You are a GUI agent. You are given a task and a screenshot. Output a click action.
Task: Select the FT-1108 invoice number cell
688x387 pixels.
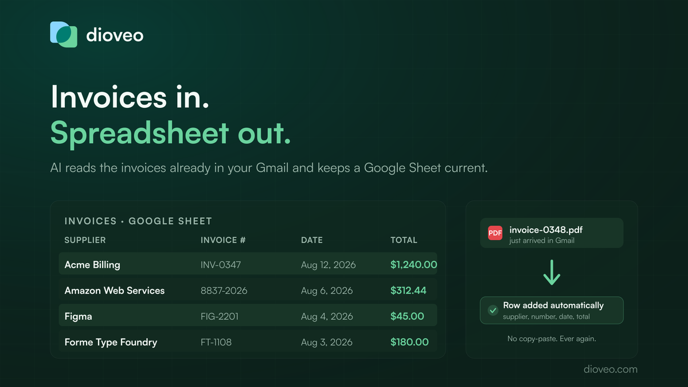(216, 342)
